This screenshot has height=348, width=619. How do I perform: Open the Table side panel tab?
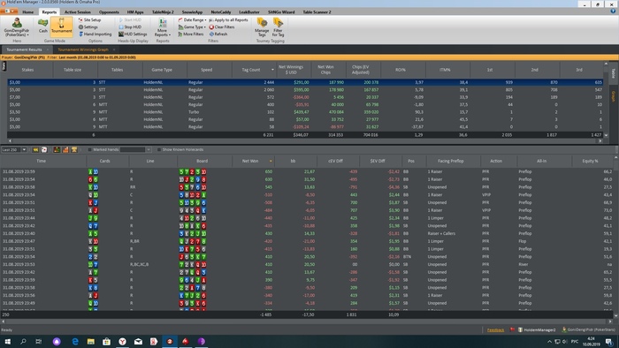[614, 73]
